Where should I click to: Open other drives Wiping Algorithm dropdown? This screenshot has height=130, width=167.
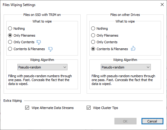click(x=126, y=67)
